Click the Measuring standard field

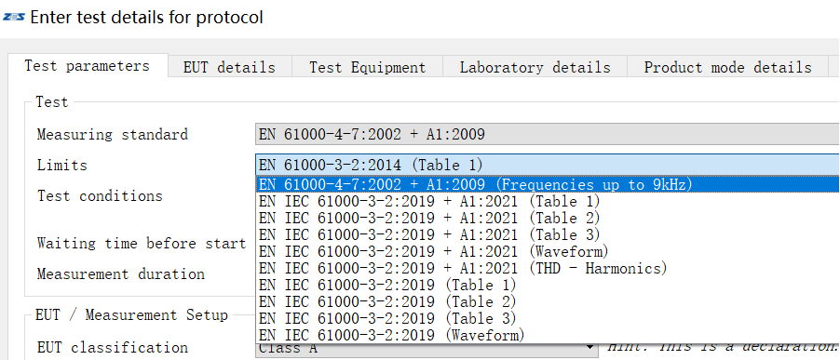coord(548,134)
